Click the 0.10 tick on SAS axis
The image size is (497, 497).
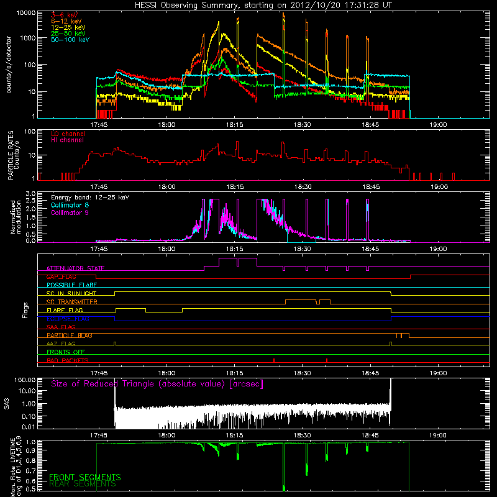(29, 416)
